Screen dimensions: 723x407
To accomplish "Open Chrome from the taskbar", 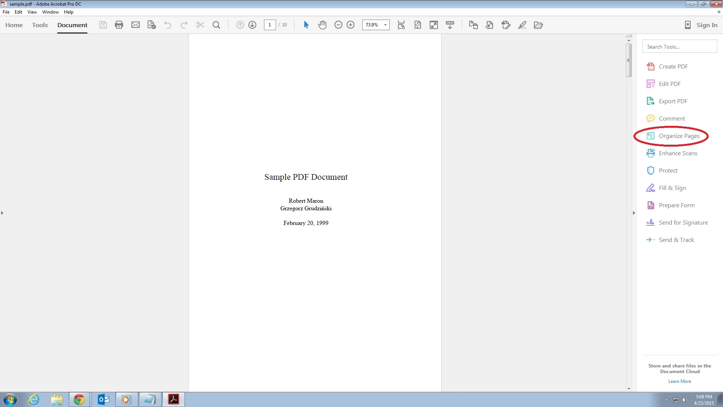I will pyautogui.click(x=79, y=399).
